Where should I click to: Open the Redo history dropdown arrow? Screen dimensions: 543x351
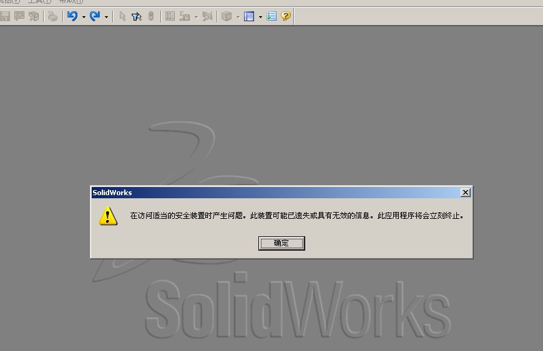(x=106, y=17)
